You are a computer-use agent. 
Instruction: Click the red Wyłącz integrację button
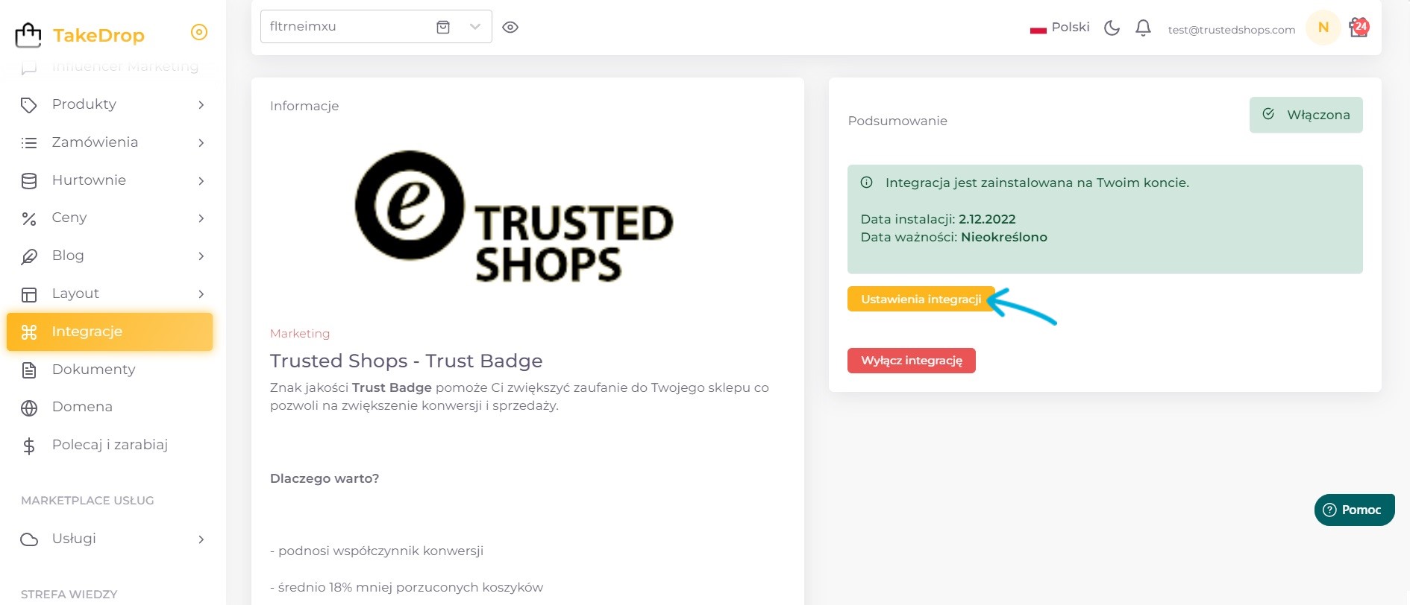(911, 361)
